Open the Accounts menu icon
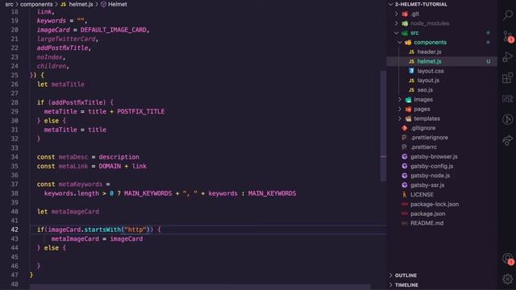Image resolution: width=516 pixels, height=290 pixels. 508,259
